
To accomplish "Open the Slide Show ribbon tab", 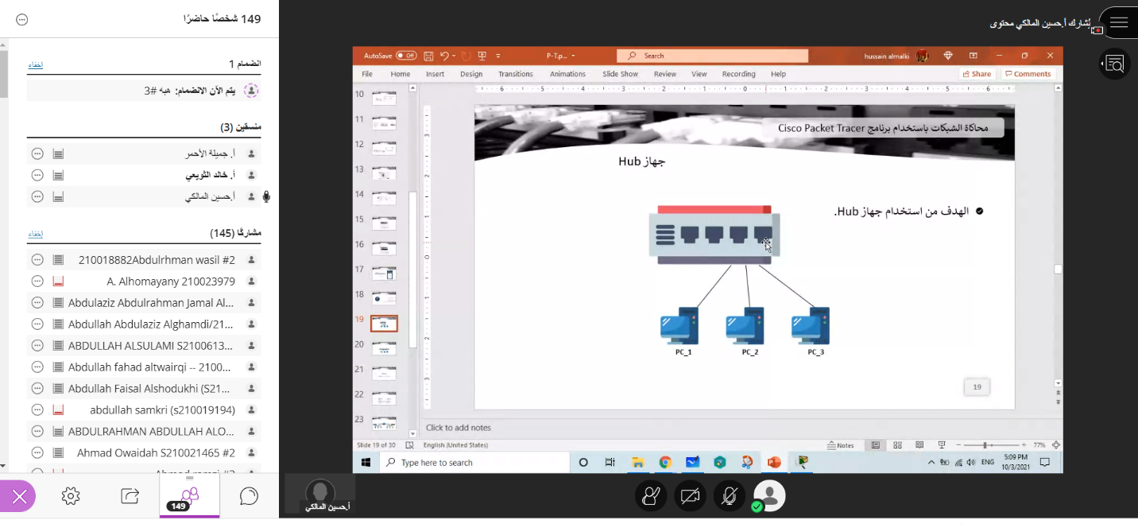I will coord(620,74).
